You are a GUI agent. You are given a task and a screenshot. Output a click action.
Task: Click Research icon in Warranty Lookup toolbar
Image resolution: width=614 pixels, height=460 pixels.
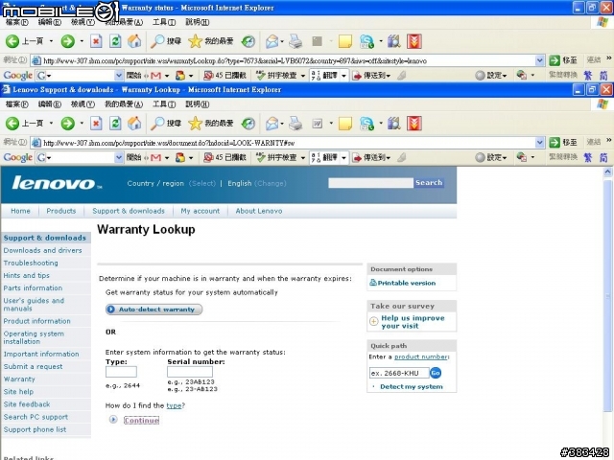[394, 124]
